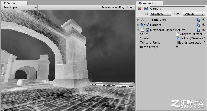The height and width of the screenshot is (111, 207).
Task: Edit the Camera object name field
Action: coord(177,9)
